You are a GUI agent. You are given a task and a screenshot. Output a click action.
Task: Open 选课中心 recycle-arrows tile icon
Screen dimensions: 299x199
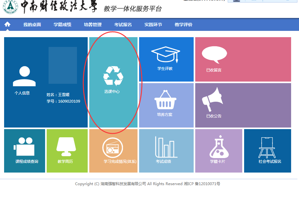113,76
